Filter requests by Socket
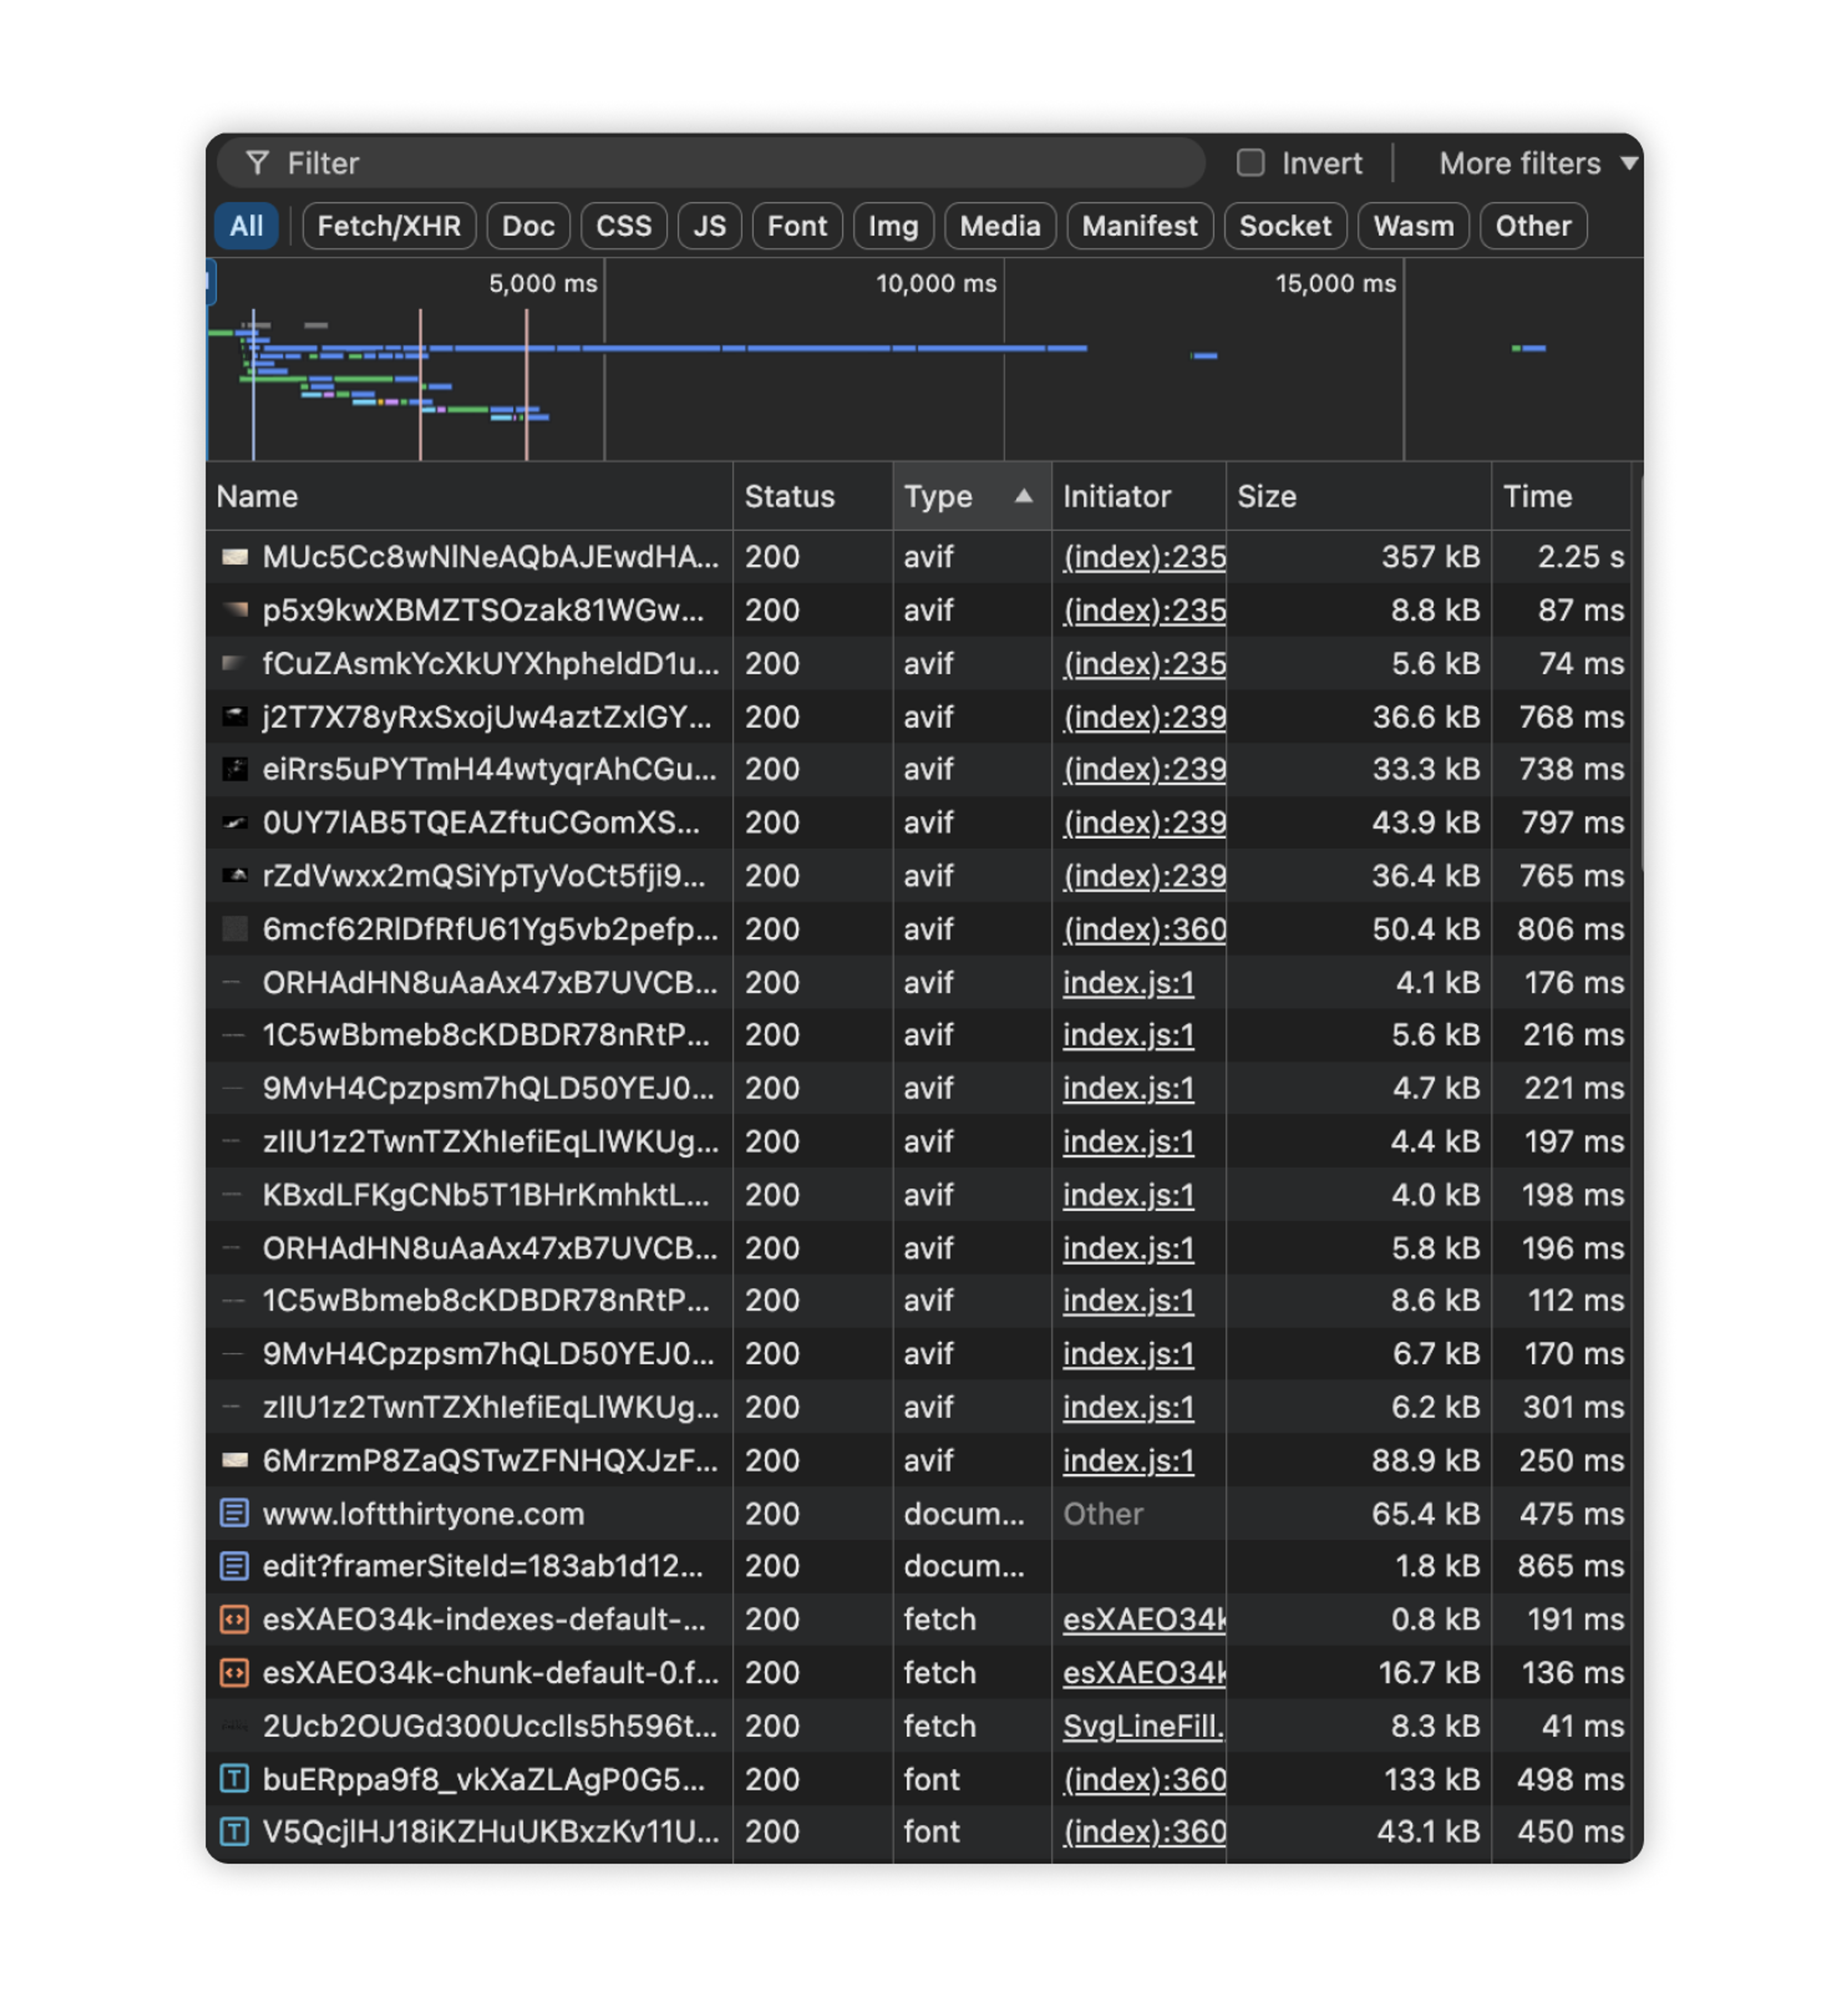 click(x=1285, y=226)
